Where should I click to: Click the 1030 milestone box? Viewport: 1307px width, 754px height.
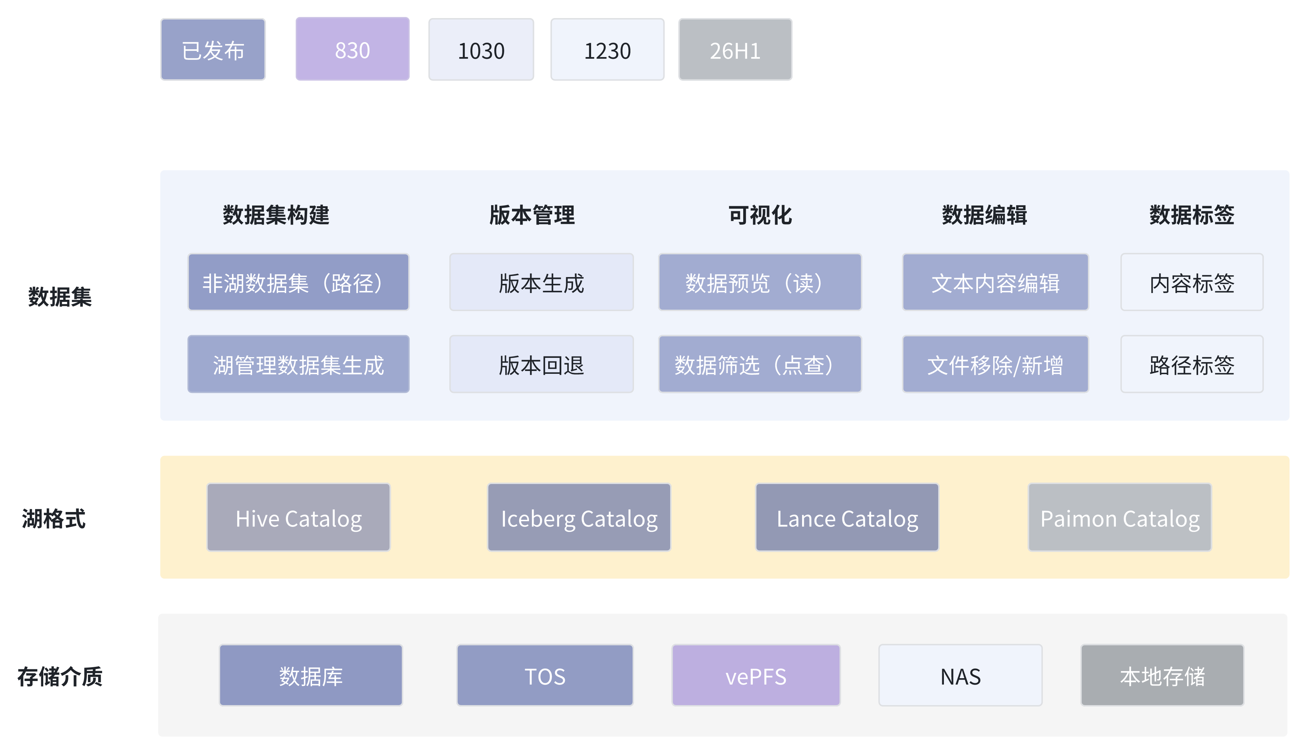(480, 50)
